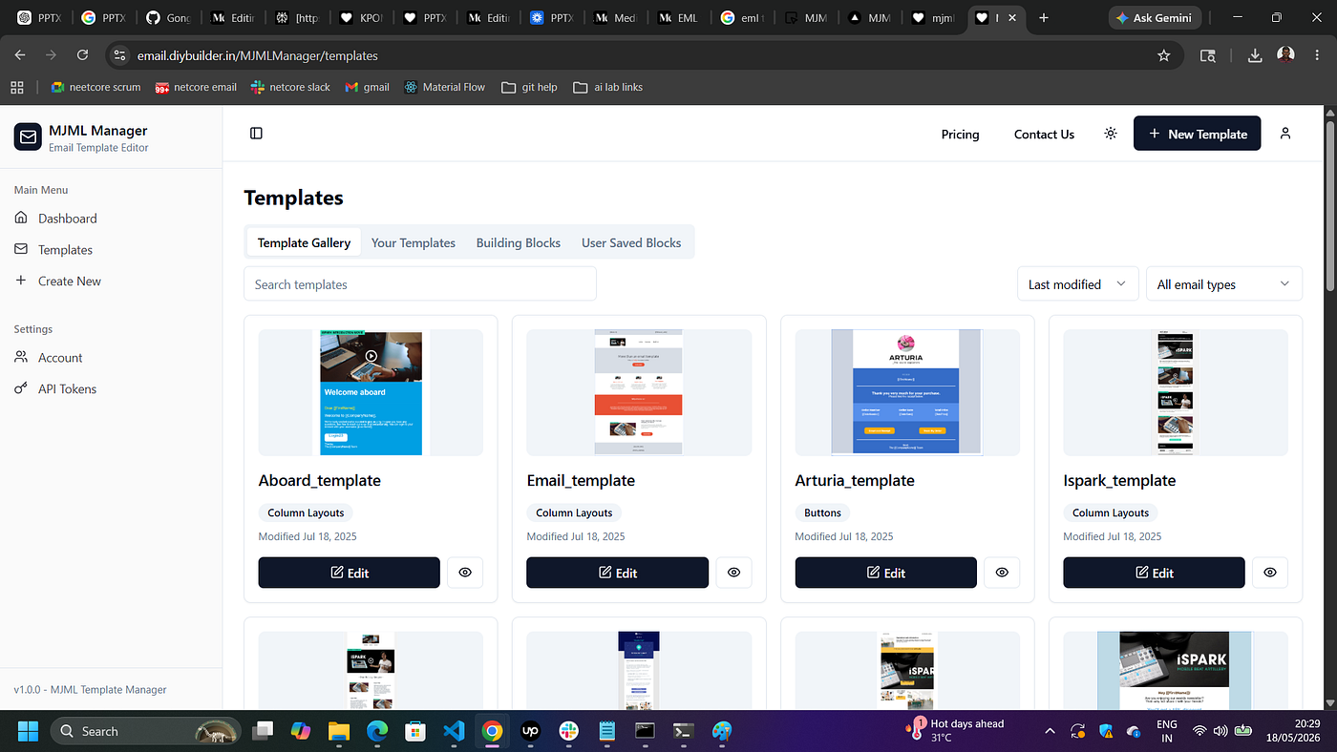This screenshot has height=752, width=1337.
Task: Open the Contact Us link
Action: click(x=1044, y=135)
